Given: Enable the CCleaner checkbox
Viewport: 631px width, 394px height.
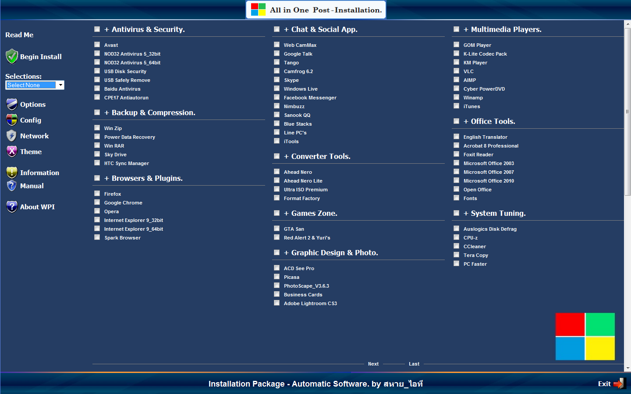Looking at the screenshot, I should (457, 246).
